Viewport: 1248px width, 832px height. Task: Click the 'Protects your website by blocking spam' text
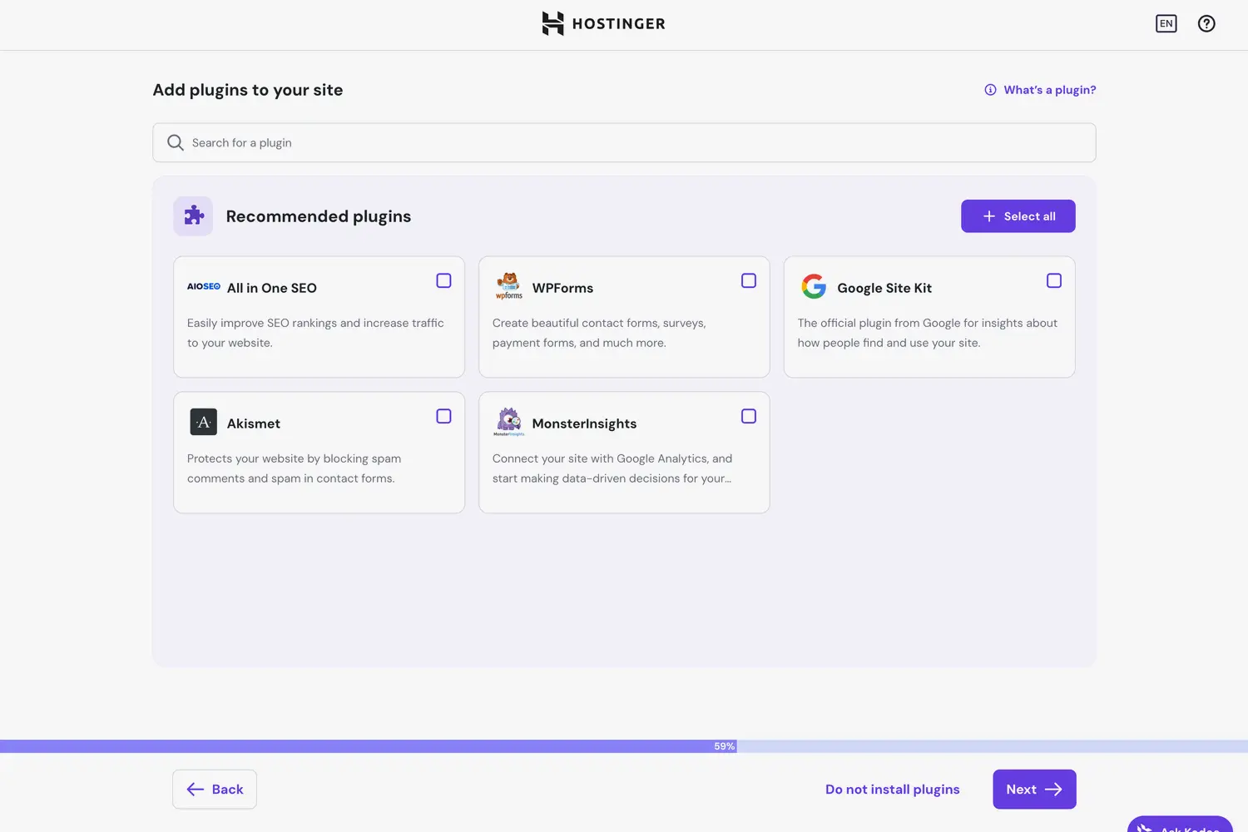pos(294,468)
